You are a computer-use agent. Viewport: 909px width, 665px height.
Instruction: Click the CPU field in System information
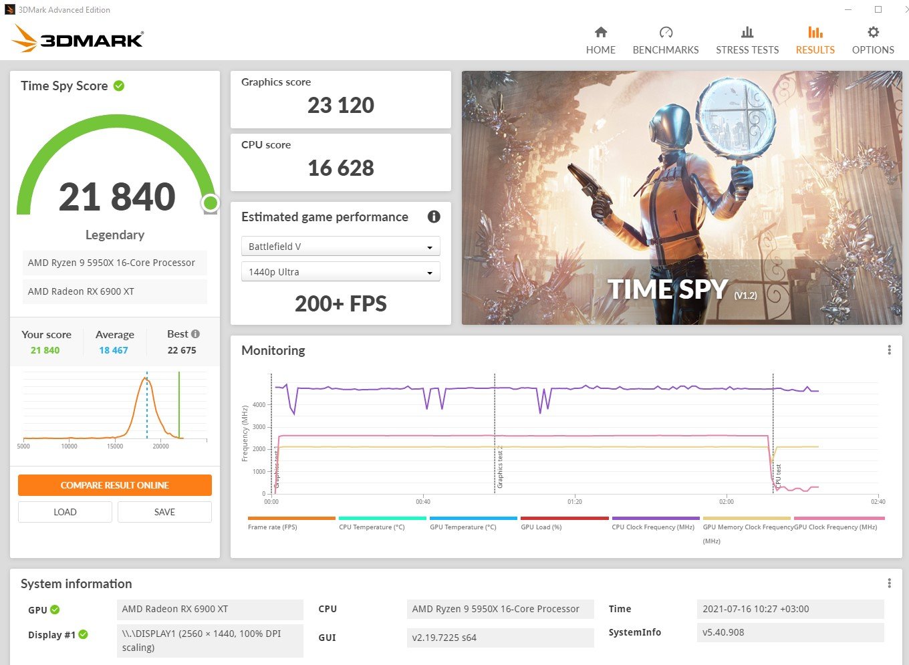pos(500,609)
